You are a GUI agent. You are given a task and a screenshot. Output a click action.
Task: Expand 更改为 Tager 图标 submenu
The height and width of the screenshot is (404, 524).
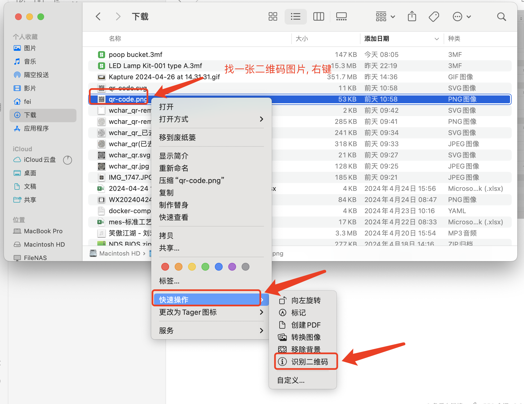click(211, 312)
